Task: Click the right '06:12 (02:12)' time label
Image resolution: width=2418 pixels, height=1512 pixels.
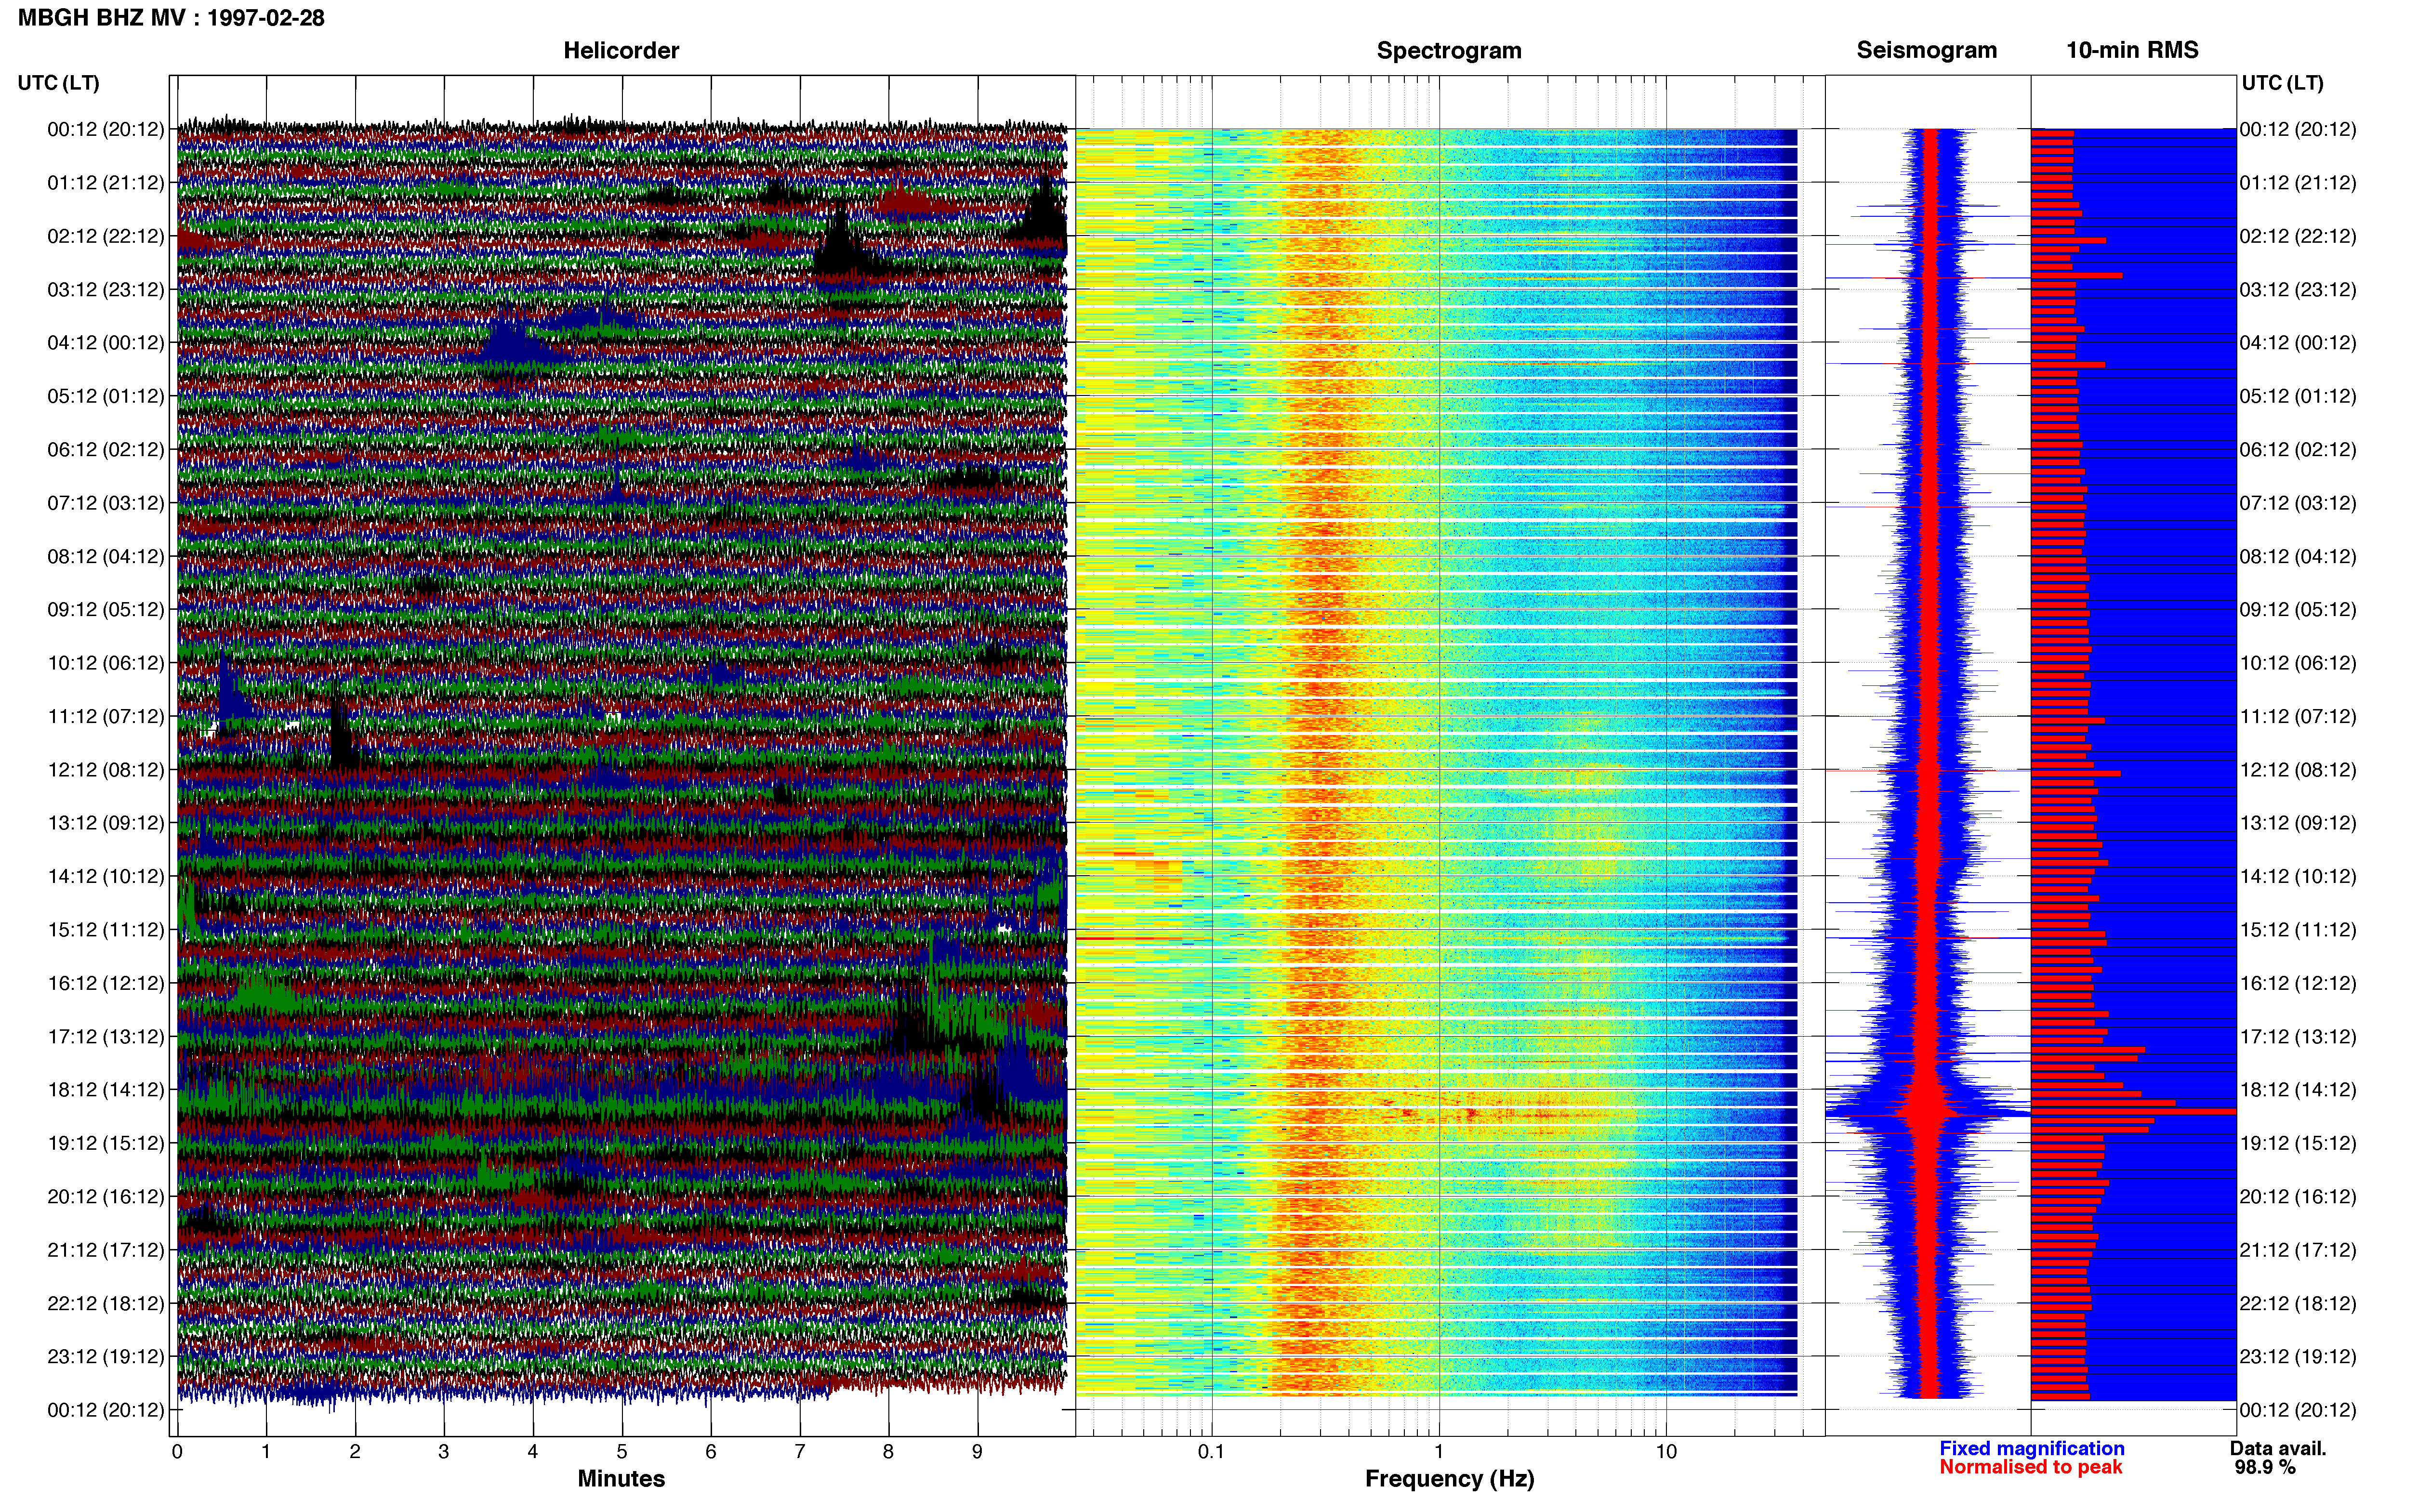Action: coord(2298,450)
